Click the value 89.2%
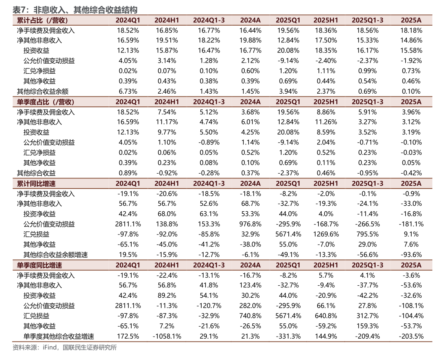The image size is (444, 357). coord(167,295)
